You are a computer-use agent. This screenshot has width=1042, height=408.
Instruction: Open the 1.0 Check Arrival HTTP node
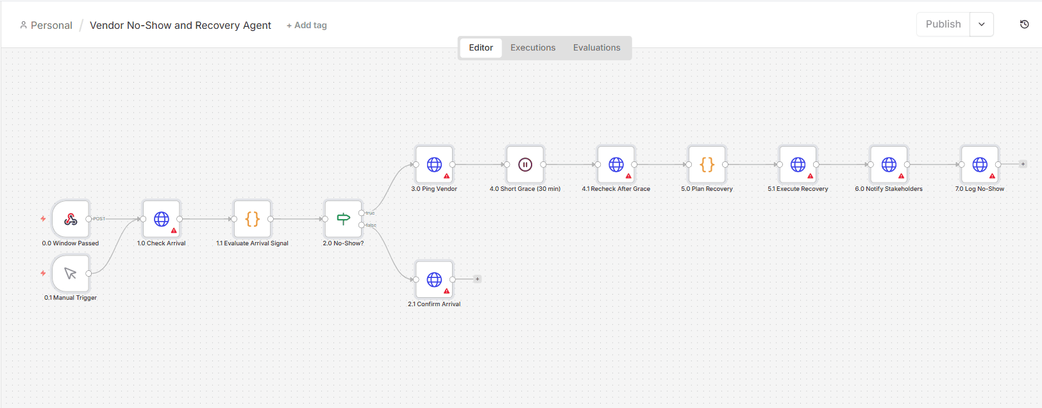point(162,219)
